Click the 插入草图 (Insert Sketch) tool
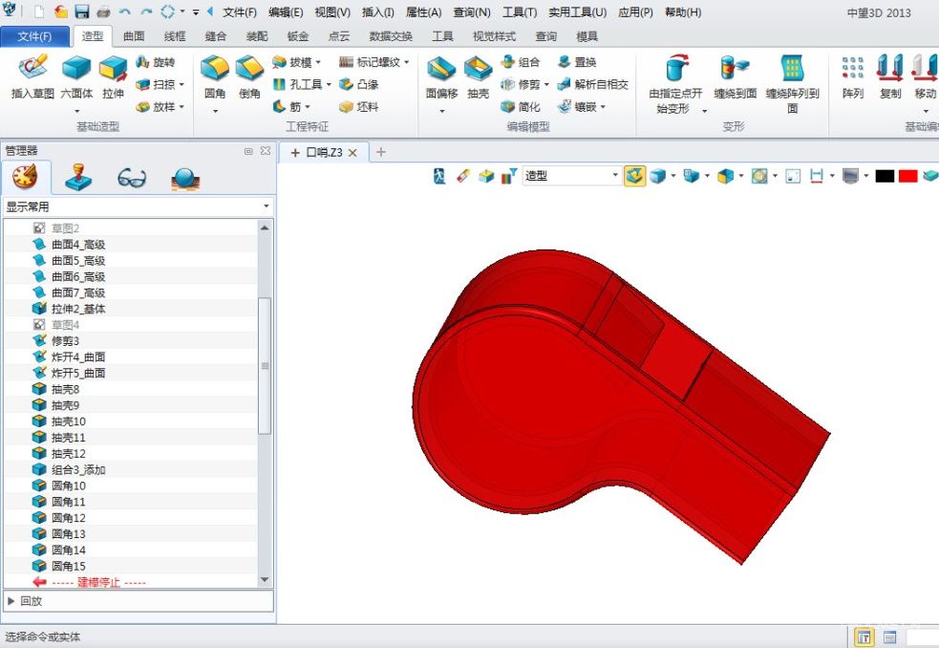The width and height of the screenshot is (939, 648). (32, 77)
